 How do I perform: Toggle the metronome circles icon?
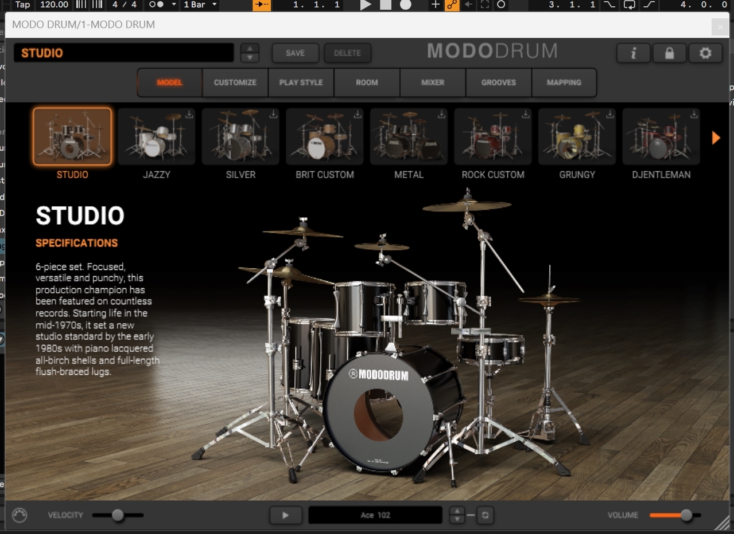point(156,5)
